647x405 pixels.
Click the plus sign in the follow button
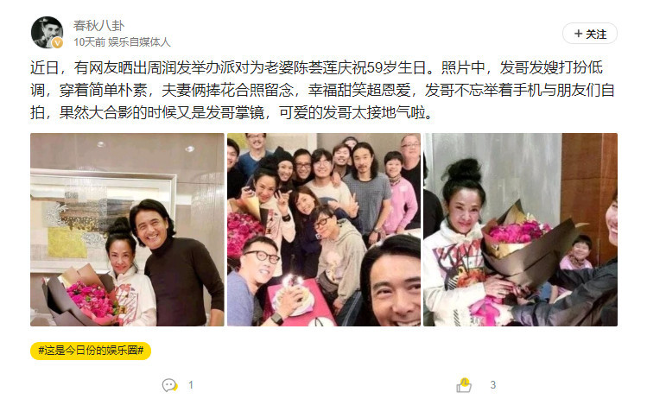[x=579, y=34]
